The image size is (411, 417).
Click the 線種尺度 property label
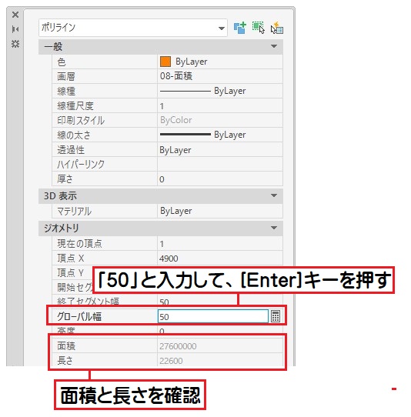point(75,105)
